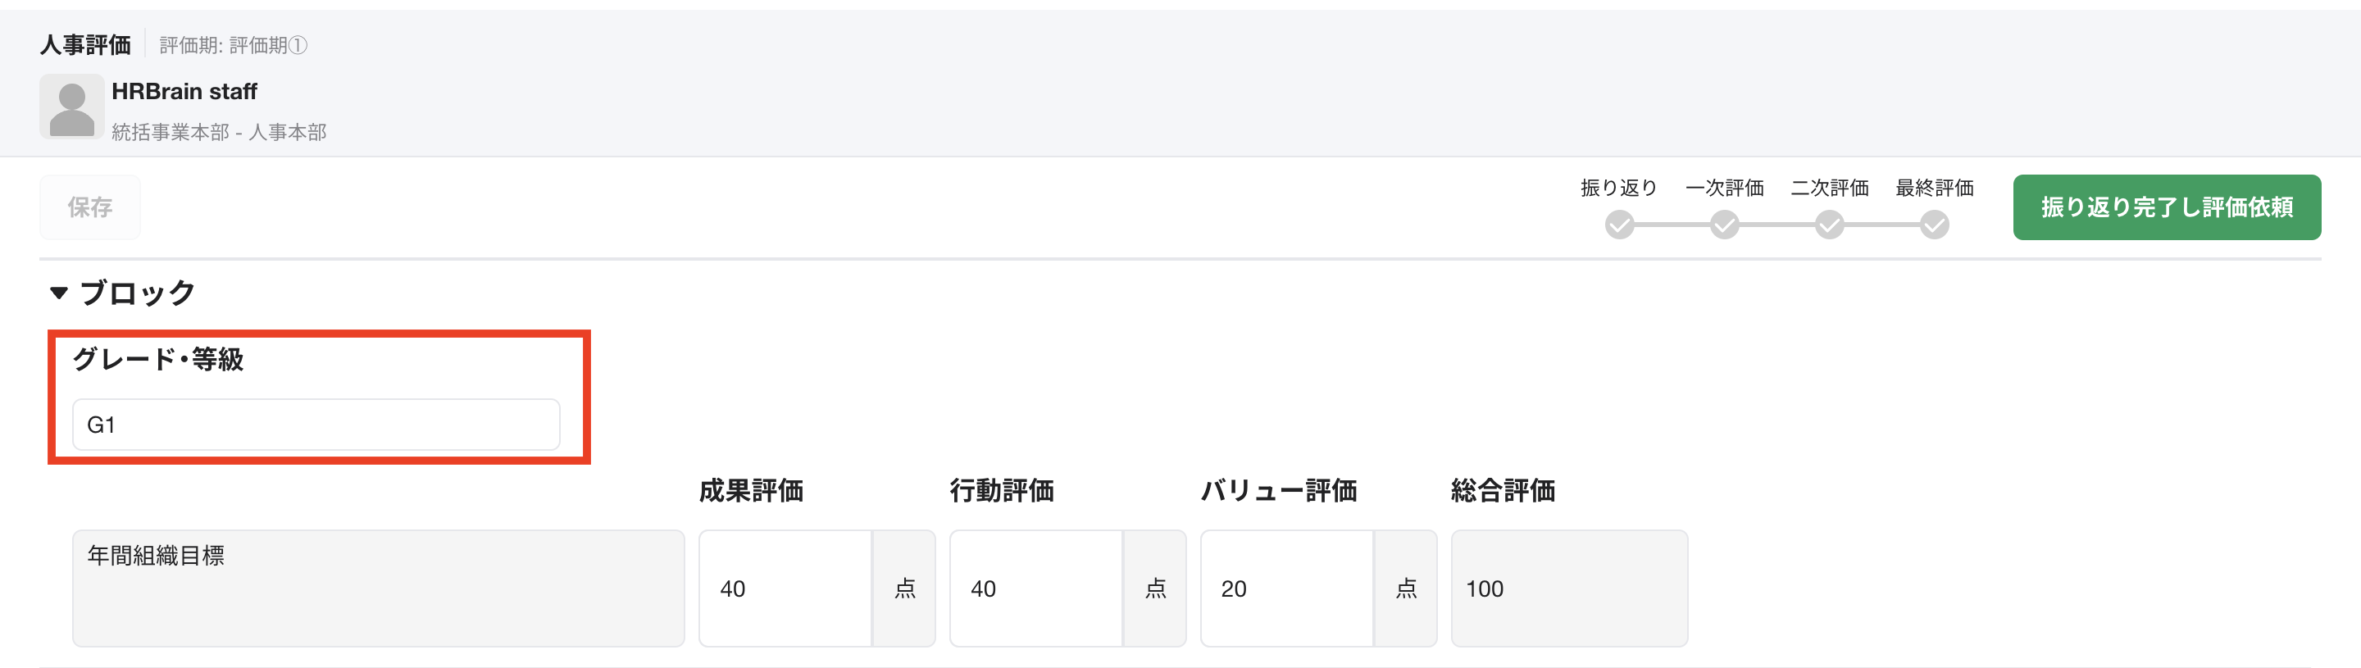Click the 総合評価 total field
Image resolution: width=2361 pixels, height=668 pixels.
coord(1568,588)
